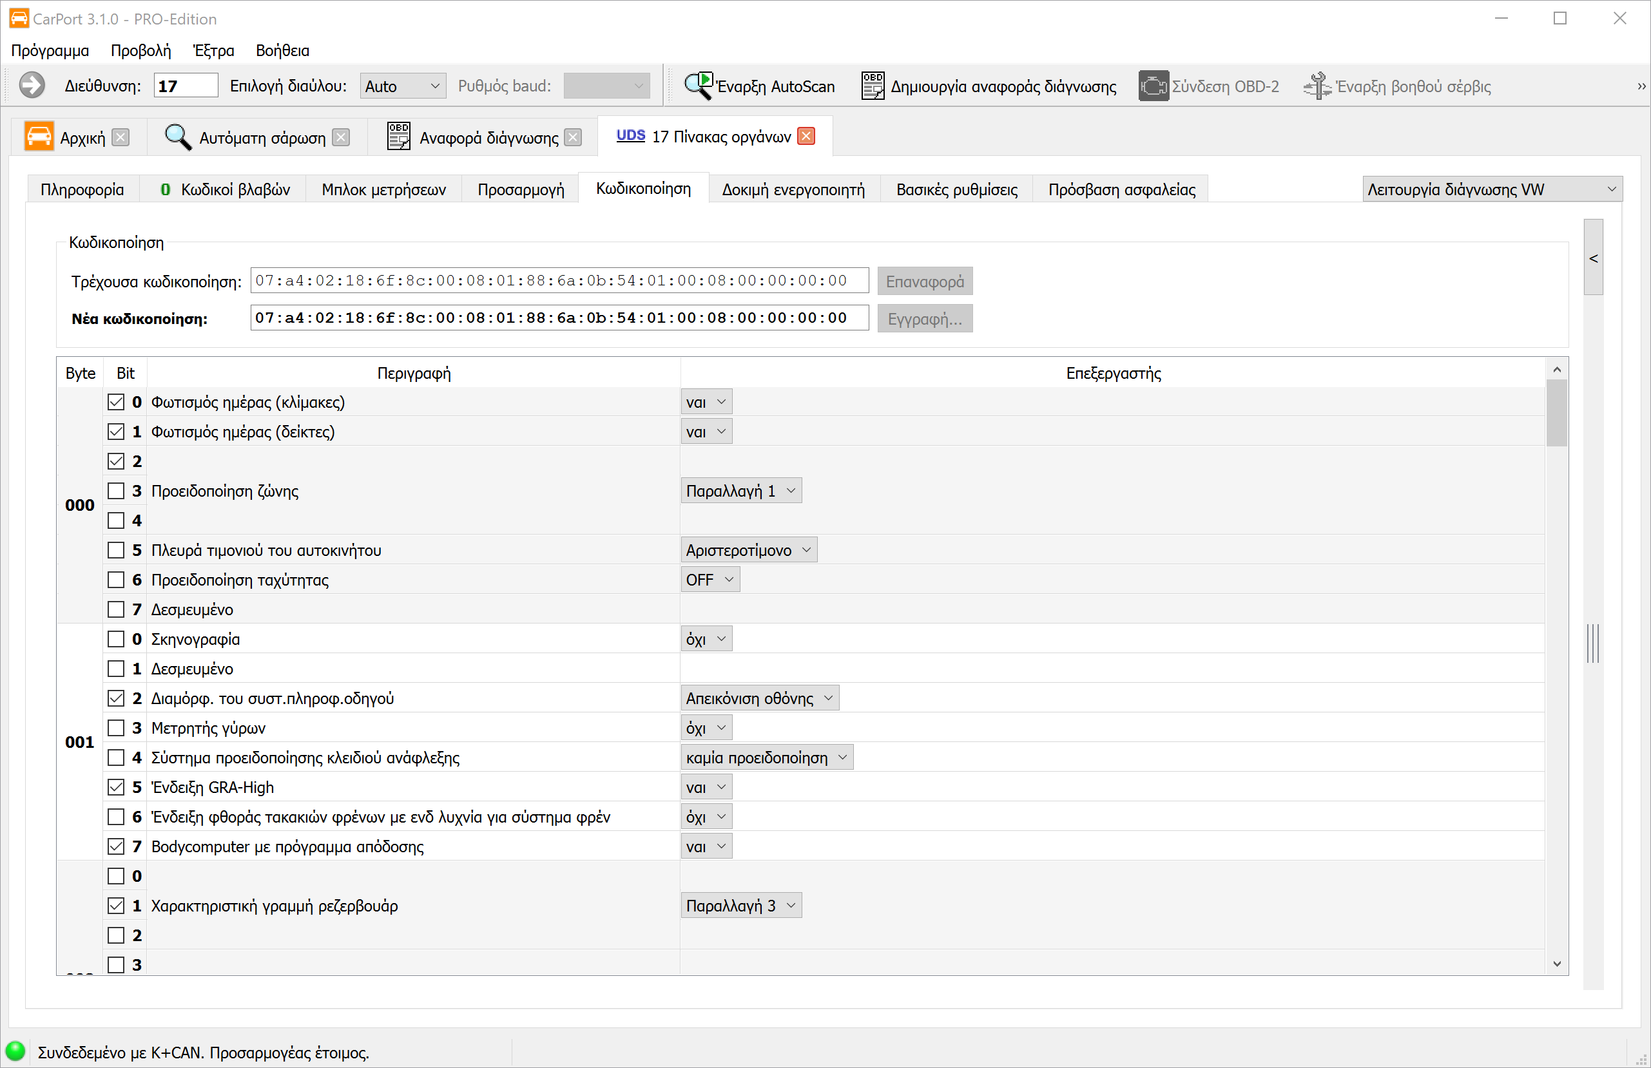
Task: Enable Byte 000 bit 6 speed warning checkbox
Action: 116,580
